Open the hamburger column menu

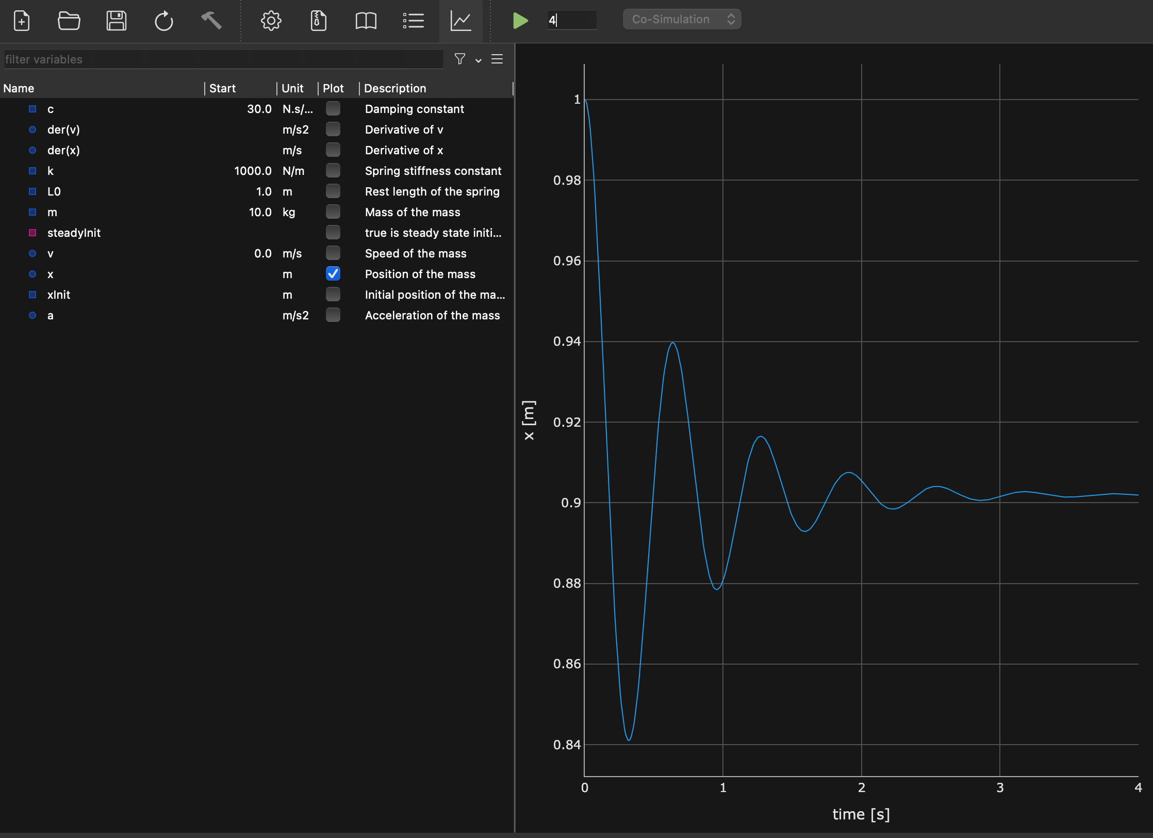pos(497,59)
